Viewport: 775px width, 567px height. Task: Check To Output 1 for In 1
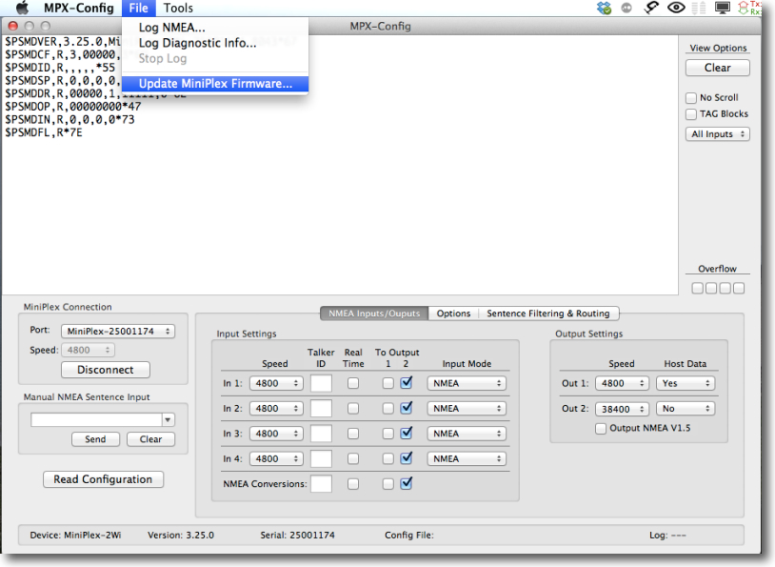coord(388,383)
